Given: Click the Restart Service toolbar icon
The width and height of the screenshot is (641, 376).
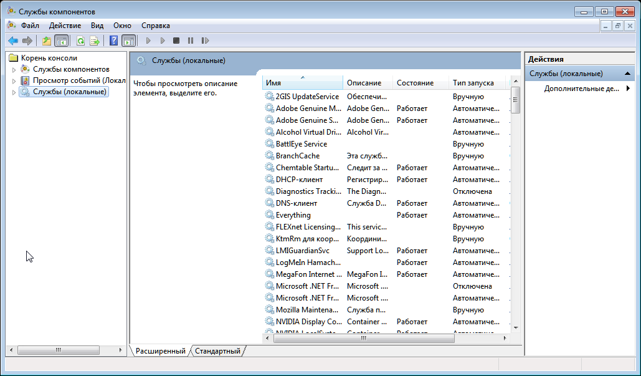Looking at the screenshot, I should [x=205, y=41].
